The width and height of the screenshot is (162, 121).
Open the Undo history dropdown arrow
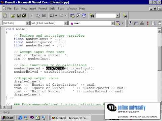[x=56, y=15]
